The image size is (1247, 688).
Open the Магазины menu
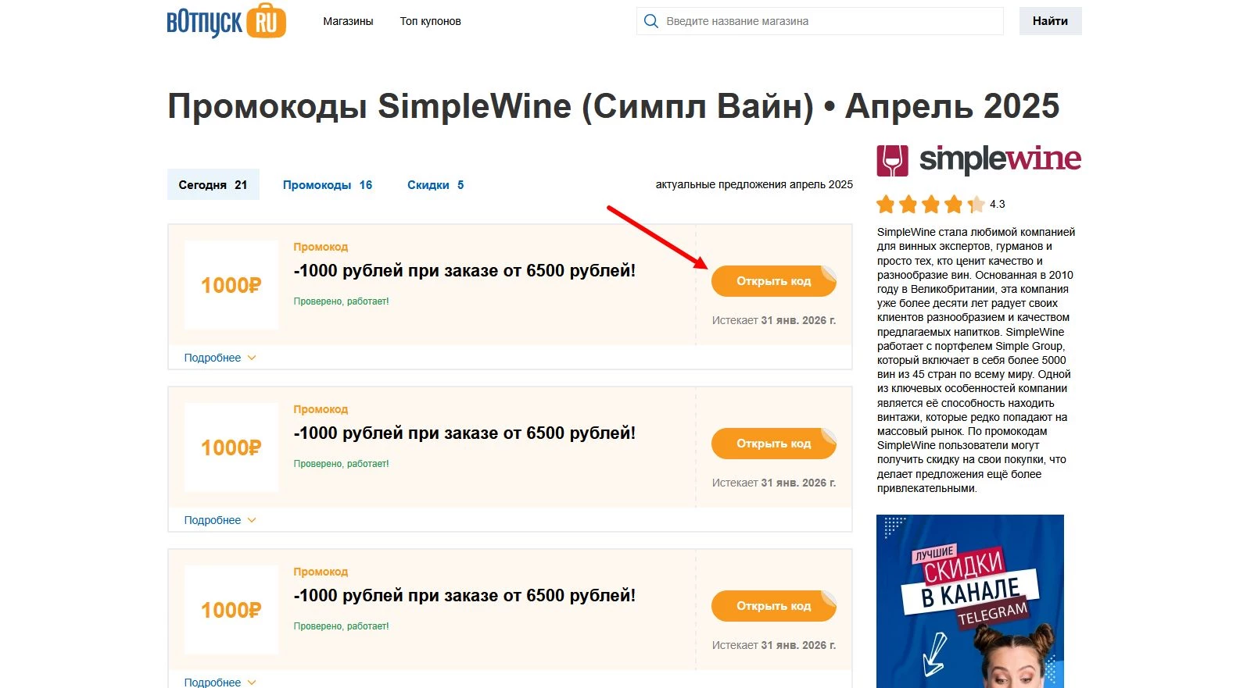click(x=347, y=21)
